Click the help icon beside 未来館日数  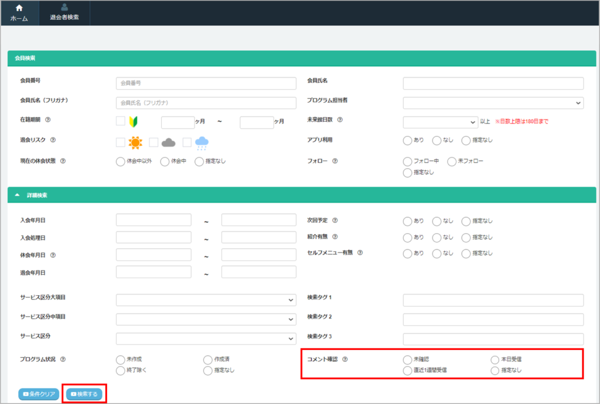point(340,120)
